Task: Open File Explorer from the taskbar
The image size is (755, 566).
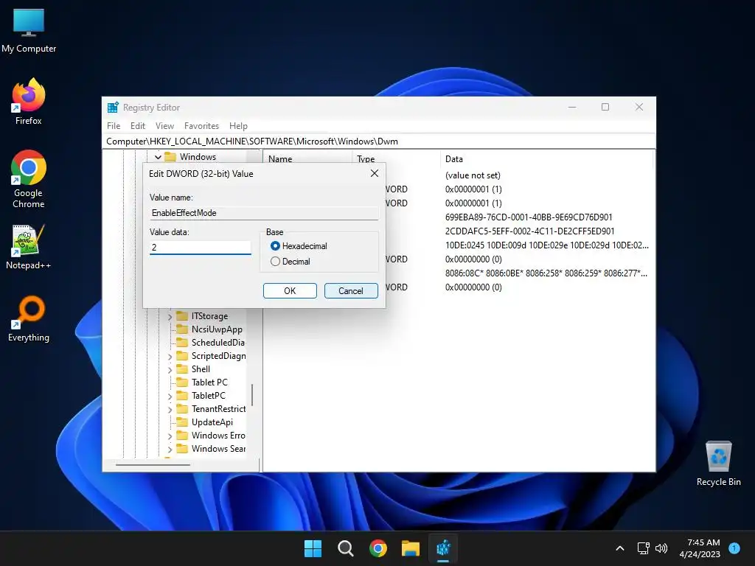Action: point(410,548)
